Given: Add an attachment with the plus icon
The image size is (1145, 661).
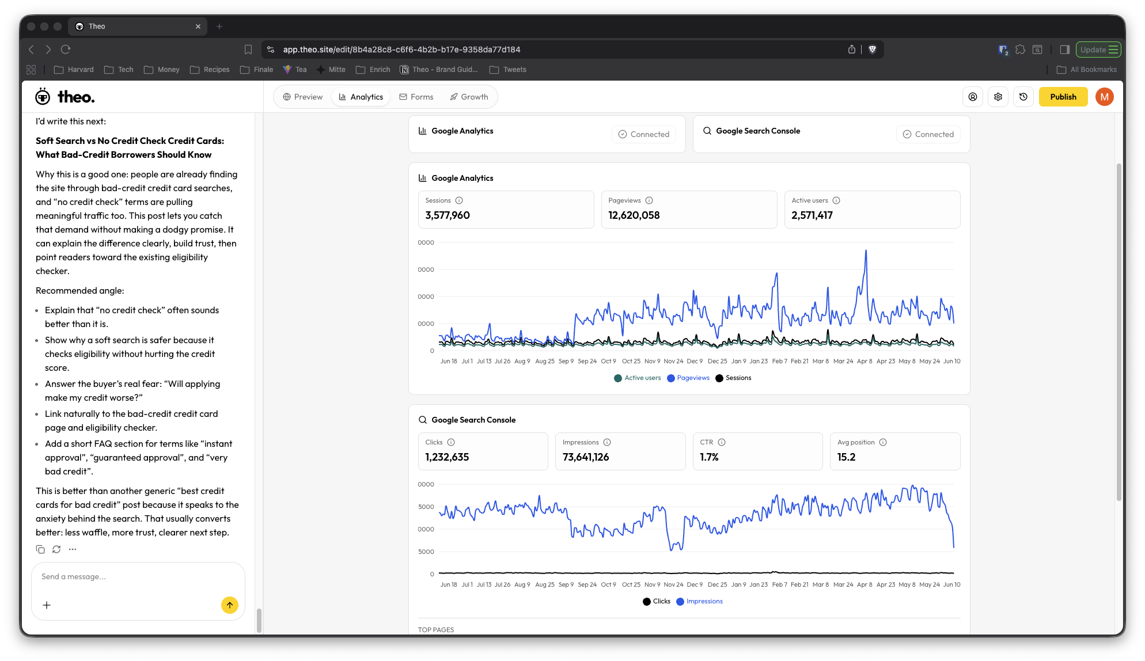Looking at the screenshot, I should [x=47, y=605].
